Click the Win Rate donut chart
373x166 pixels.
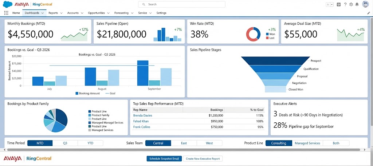pos(253,34)
